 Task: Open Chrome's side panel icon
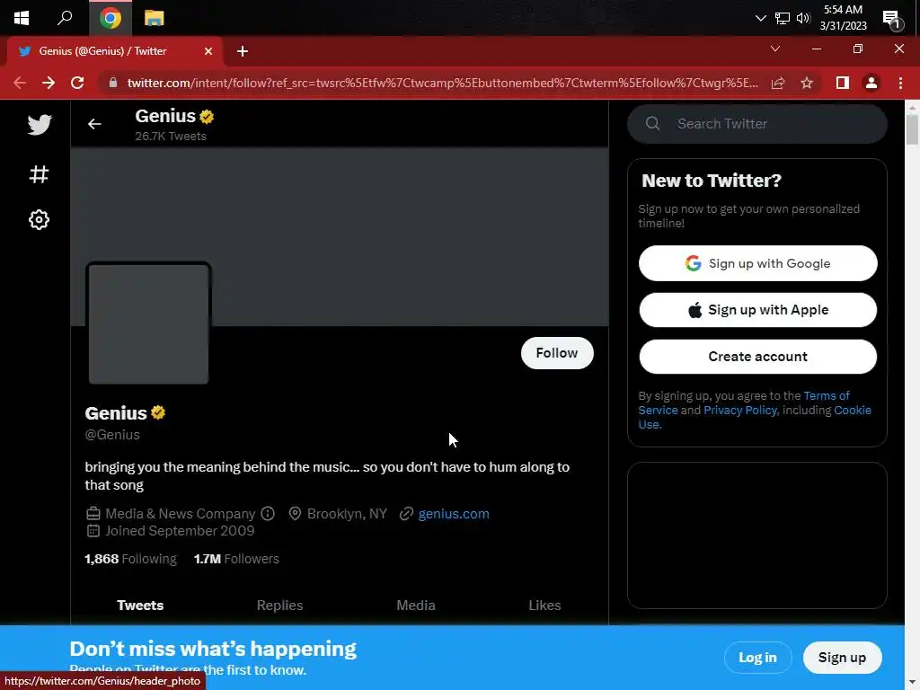[843, 83]
